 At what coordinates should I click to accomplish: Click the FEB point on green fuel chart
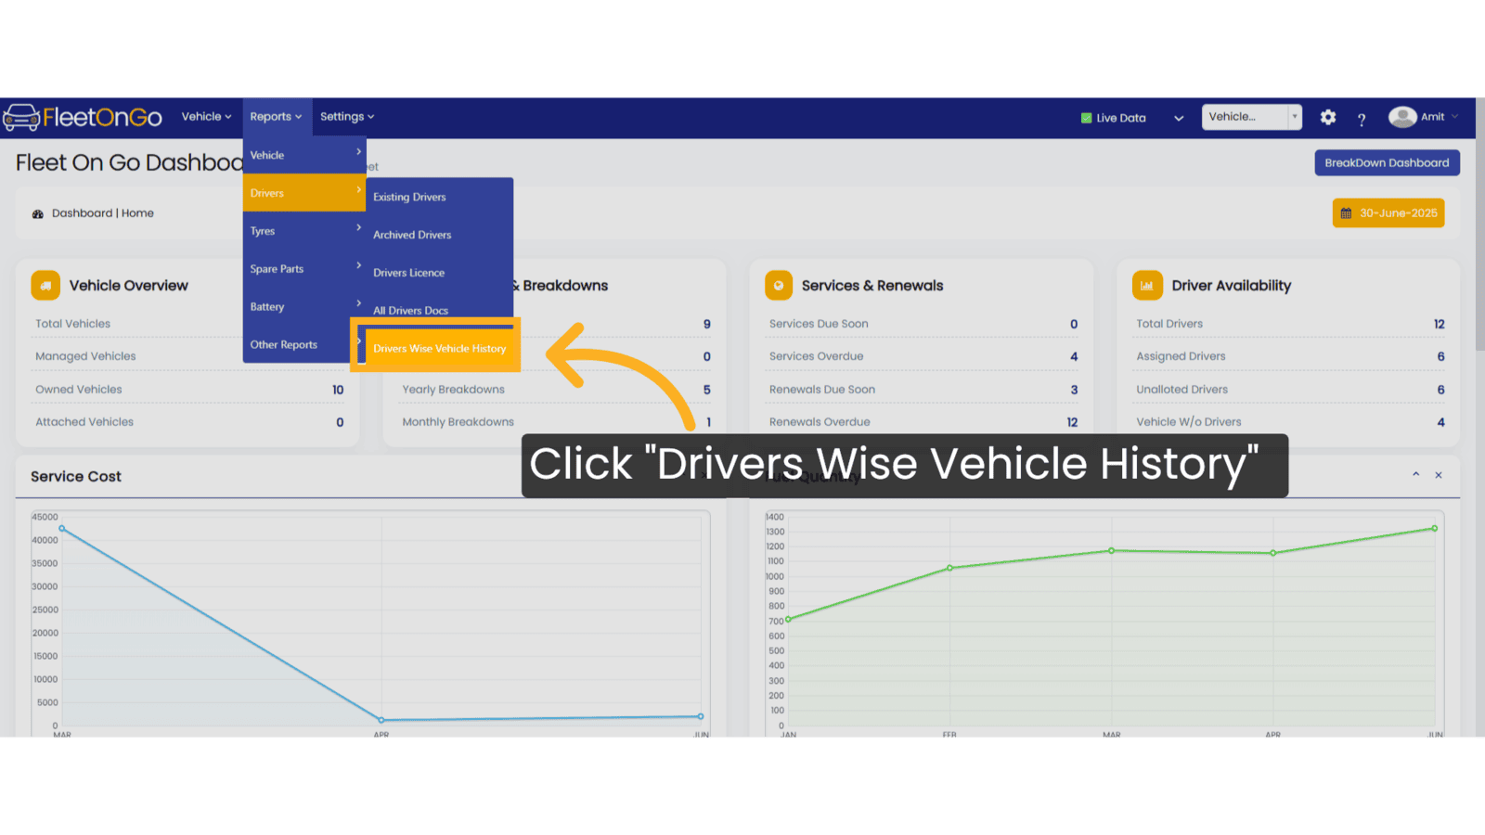click(x=950, y=568)
